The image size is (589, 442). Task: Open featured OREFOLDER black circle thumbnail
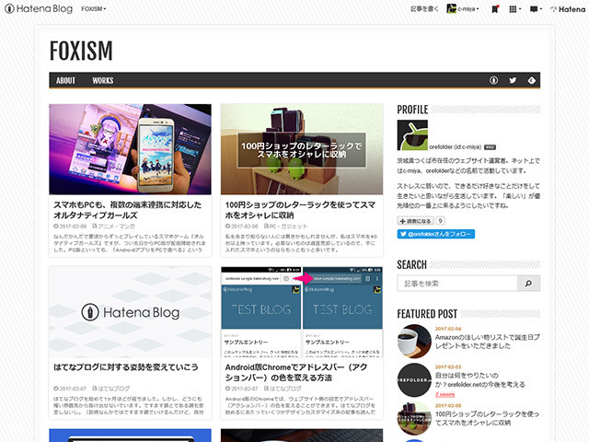point(414,380)
